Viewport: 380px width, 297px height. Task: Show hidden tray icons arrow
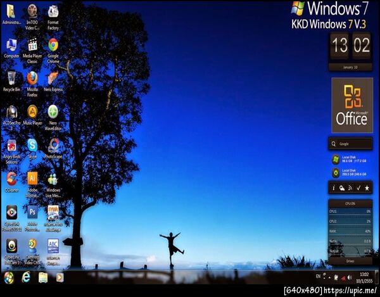[x=330, y=278]
